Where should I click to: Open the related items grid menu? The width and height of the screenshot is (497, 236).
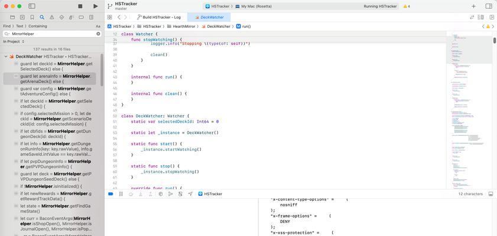click(x=110, y=17)
